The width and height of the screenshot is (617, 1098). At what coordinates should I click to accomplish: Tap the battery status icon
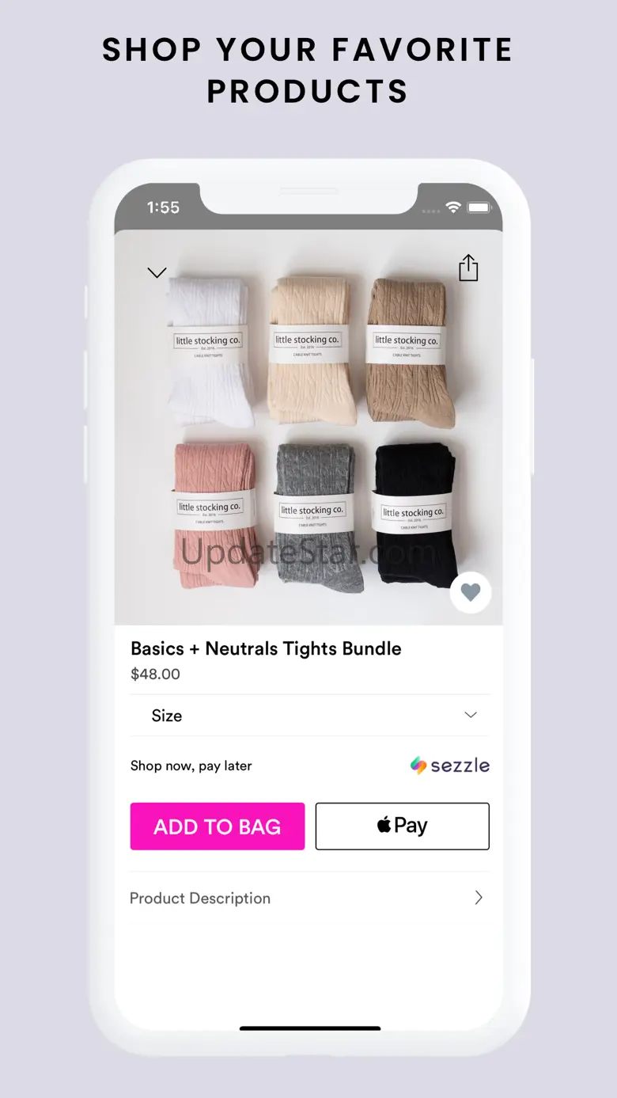pos(479,207)
